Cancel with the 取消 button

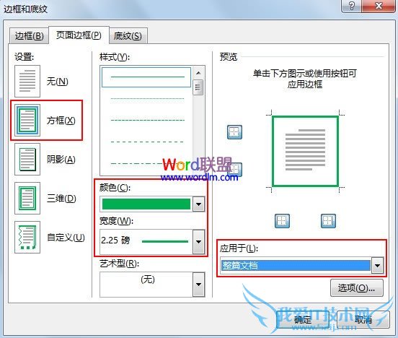tap(363, 320)
